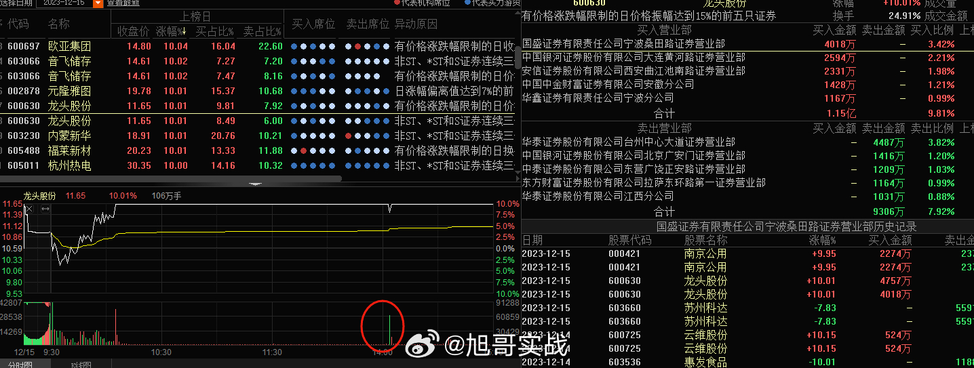The image size is (974, 368).
Task: Select stock code 605011
Action: [x=24, y=166]
